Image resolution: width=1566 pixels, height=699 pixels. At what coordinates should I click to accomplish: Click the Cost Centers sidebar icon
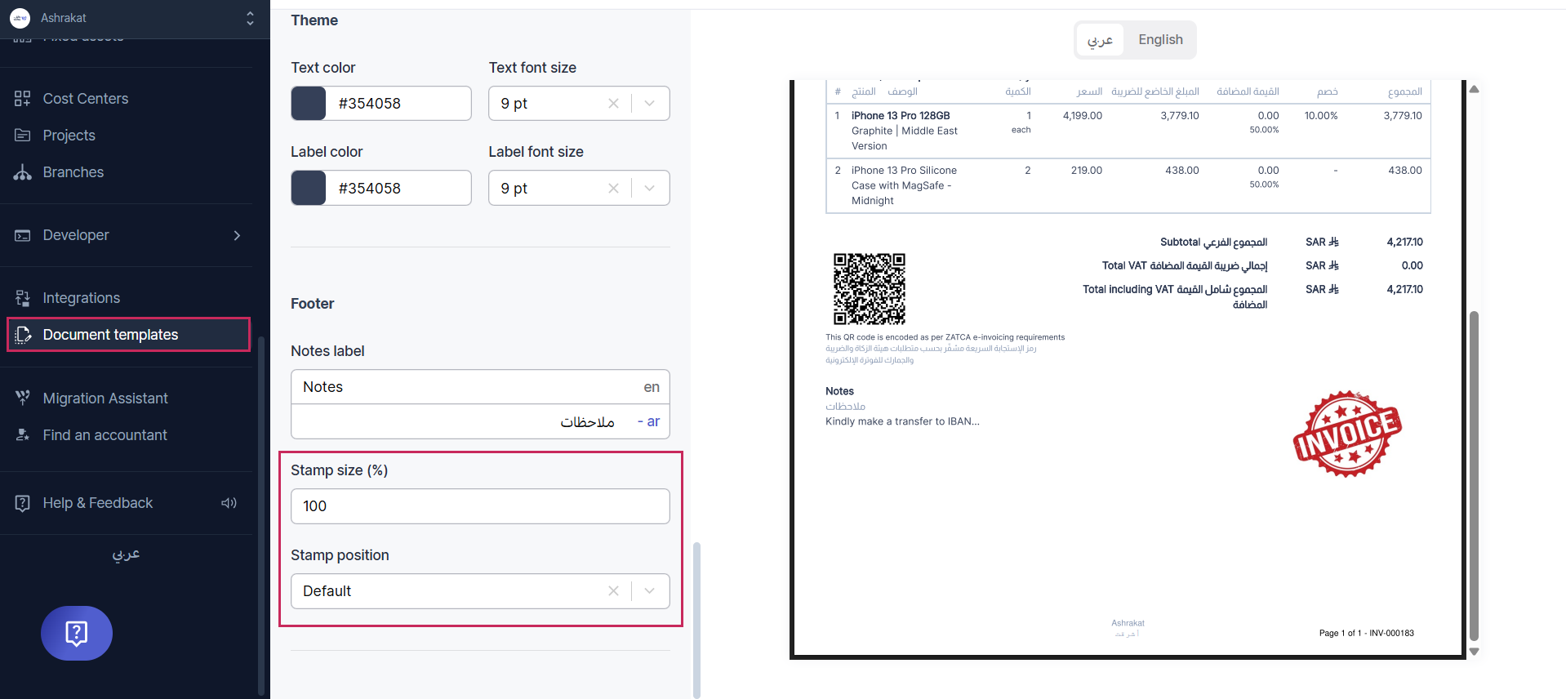click(23, 99)
